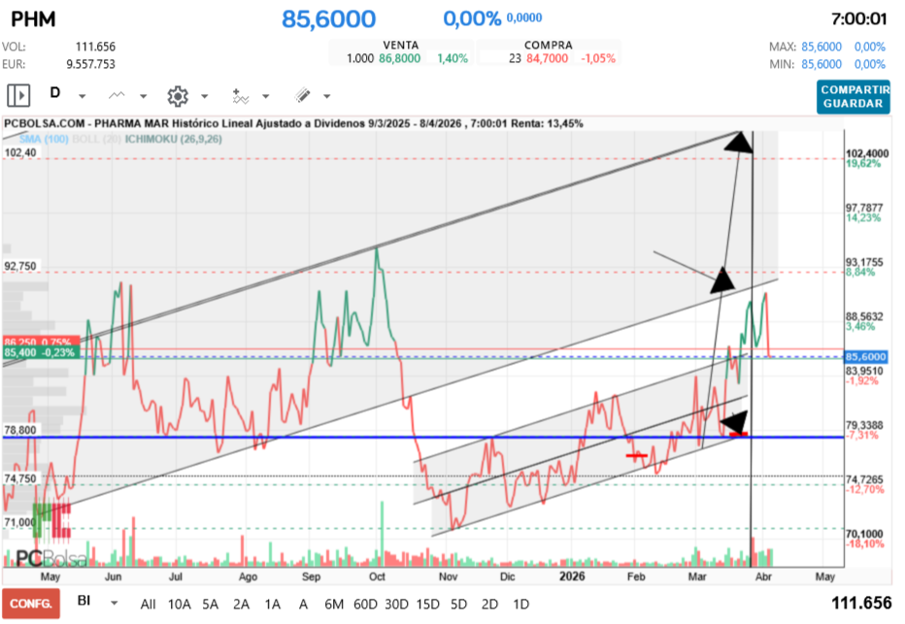Toggle the side panel icon

[x=18, y=95]
